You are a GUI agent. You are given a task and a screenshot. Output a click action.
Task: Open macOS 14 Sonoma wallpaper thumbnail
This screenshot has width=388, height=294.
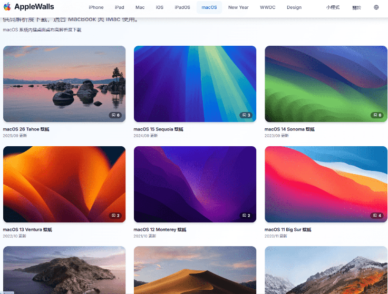pyautogui.click(x=326, y=84)
